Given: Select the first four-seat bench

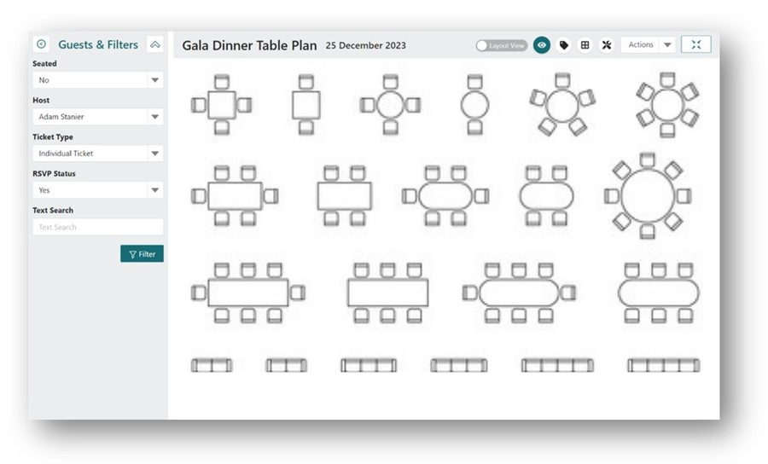Looking at the screenshot, I should pos(369,365).
